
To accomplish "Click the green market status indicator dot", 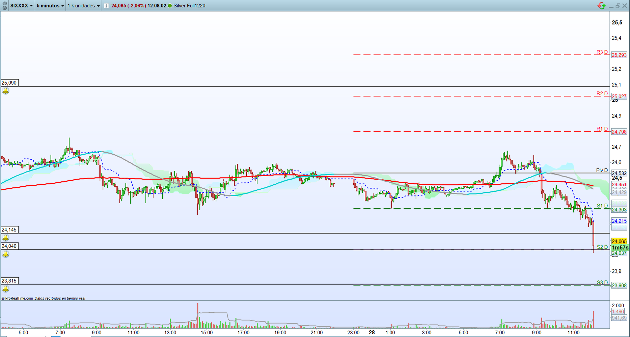I will pyautogui.click(x=170, y=6).
